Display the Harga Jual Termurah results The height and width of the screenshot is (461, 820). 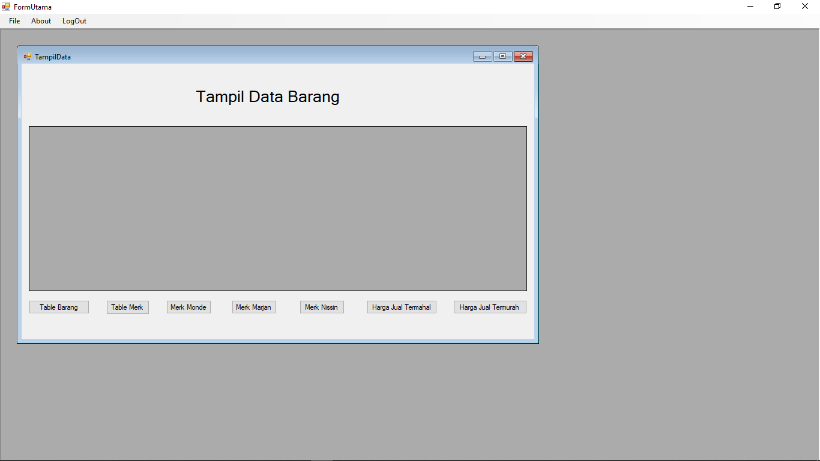tap(490, 307)
